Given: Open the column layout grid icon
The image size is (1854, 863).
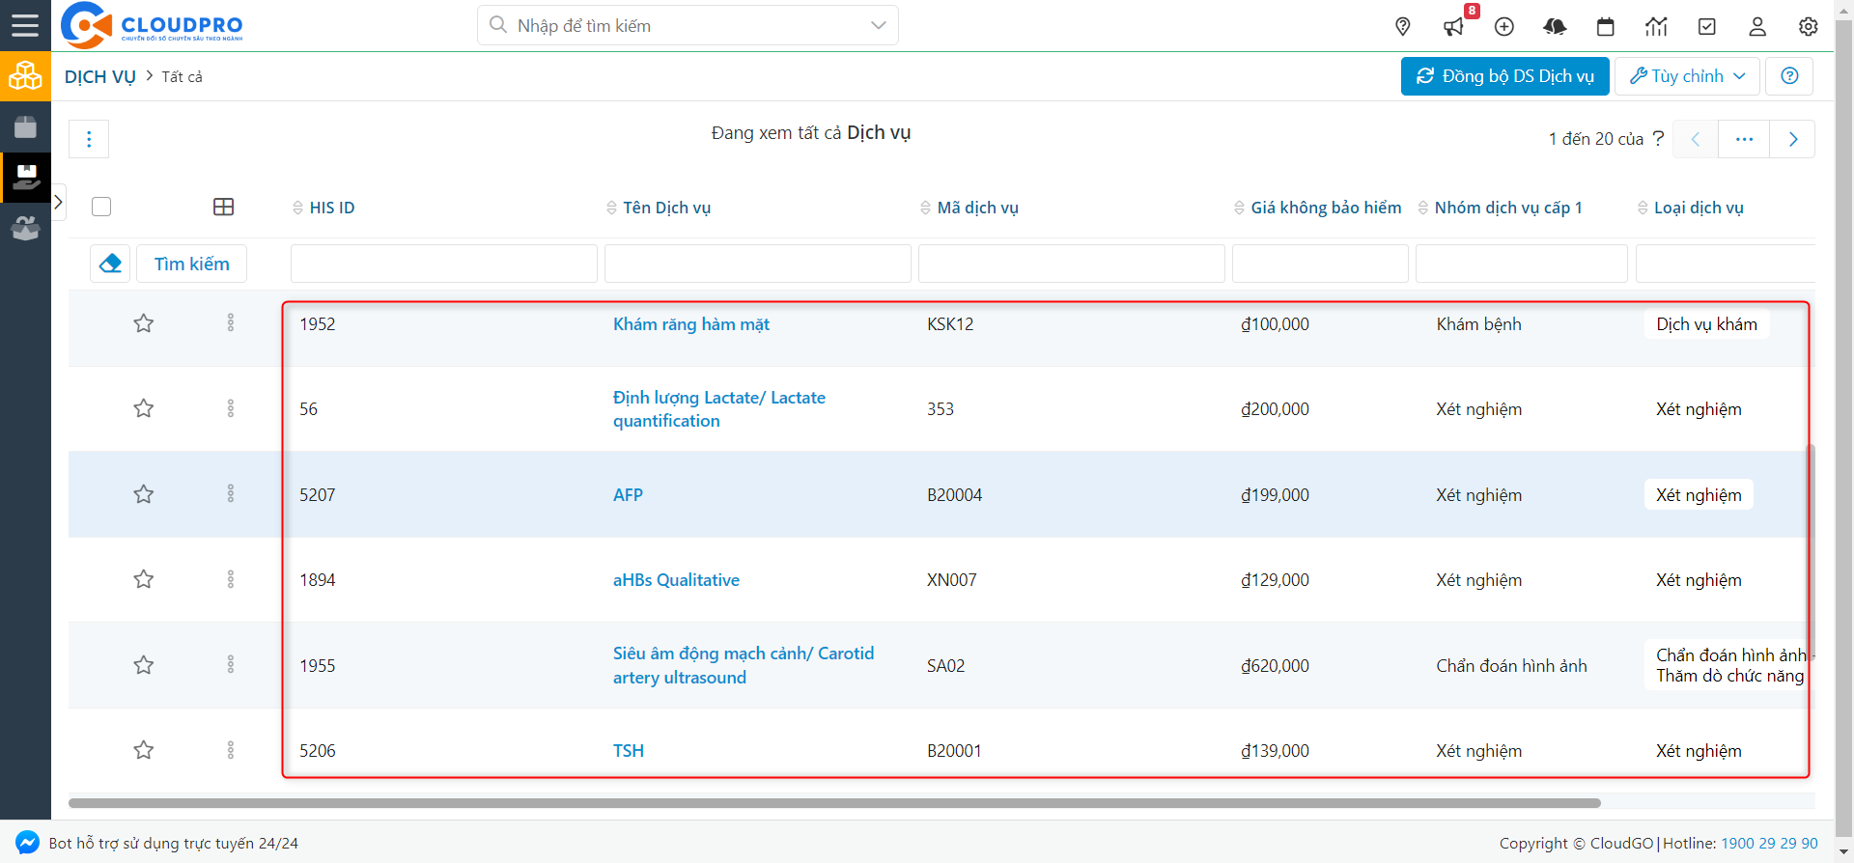Looking at the screenshot, I should pyautogui.click(x=223, y=207).
